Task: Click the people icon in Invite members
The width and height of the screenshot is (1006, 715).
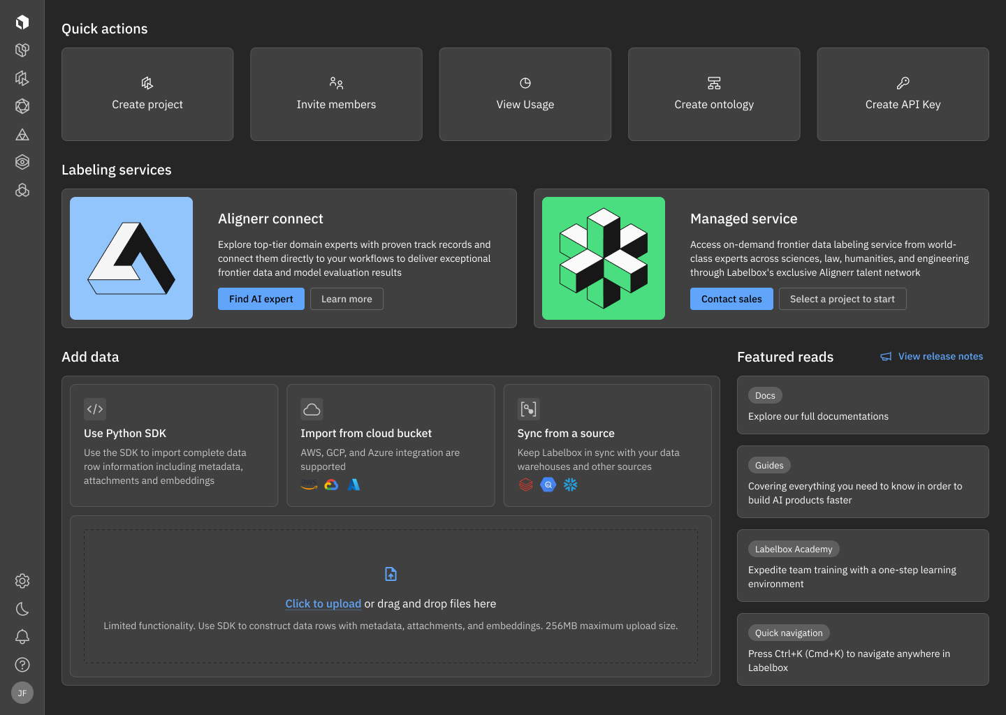Action: tap(336, 83)
